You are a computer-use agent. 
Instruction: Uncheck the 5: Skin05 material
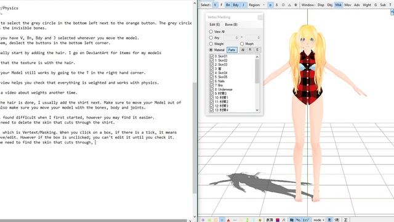pos(212,77)
